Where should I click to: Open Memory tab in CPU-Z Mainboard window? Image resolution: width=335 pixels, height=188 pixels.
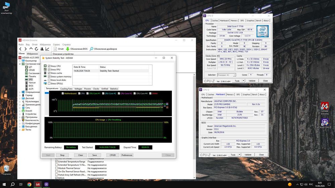pyautogui.click(x=230, y=95)
